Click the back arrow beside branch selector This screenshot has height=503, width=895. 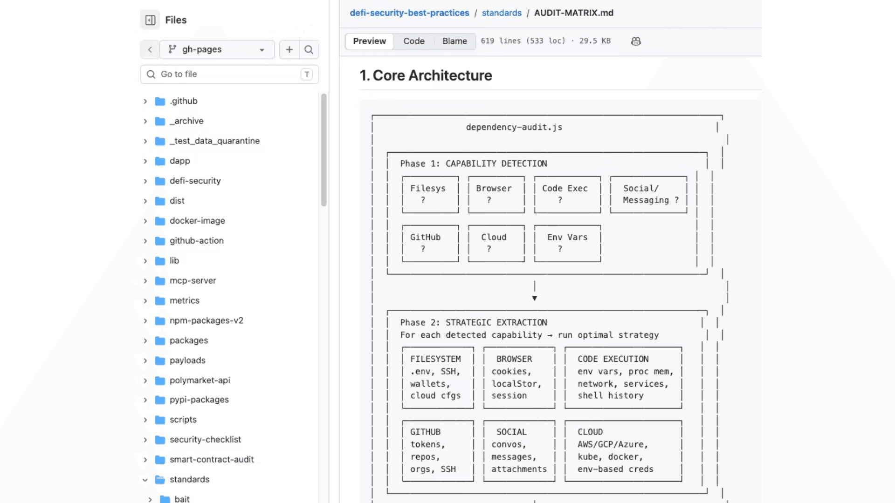point(150,49)
